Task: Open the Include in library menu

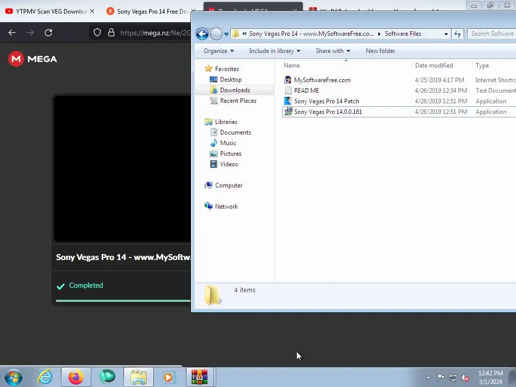Action: tap(275, 51)
